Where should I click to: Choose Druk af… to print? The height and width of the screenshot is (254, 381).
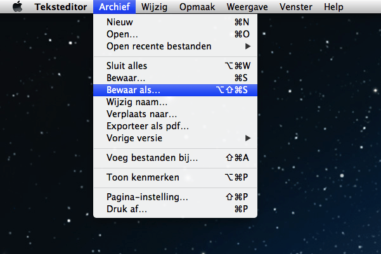[175, 209]
